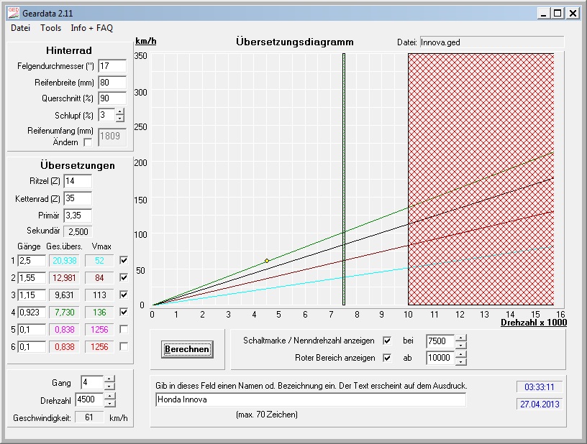The height and width of the screenshot is (444, 587).
Task: Uncheck the gear 1 display checkbox
Action: 124,260
